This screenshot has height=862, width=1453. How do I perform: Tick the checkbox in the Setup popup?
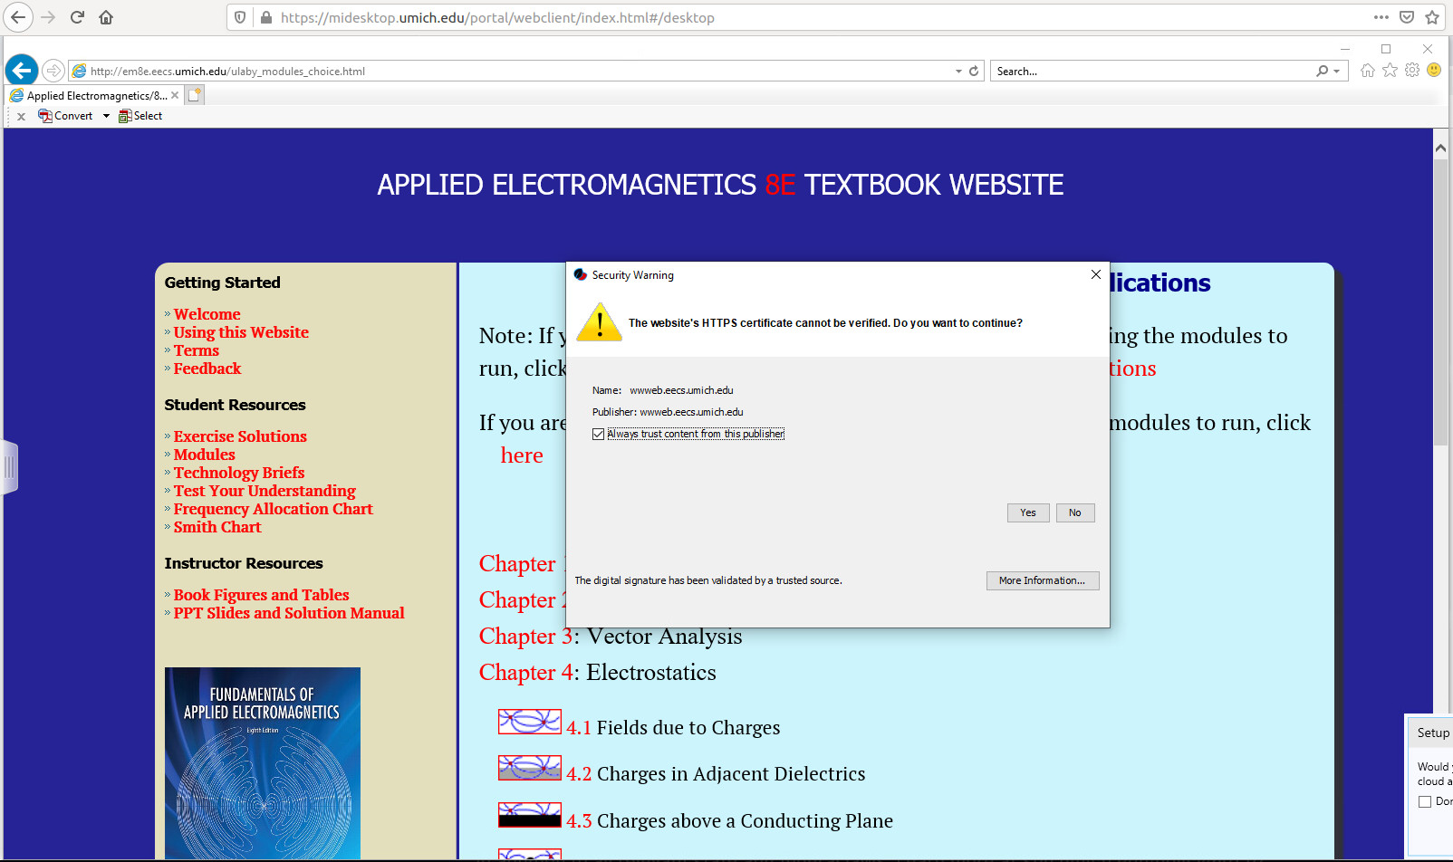(1425, 801)
